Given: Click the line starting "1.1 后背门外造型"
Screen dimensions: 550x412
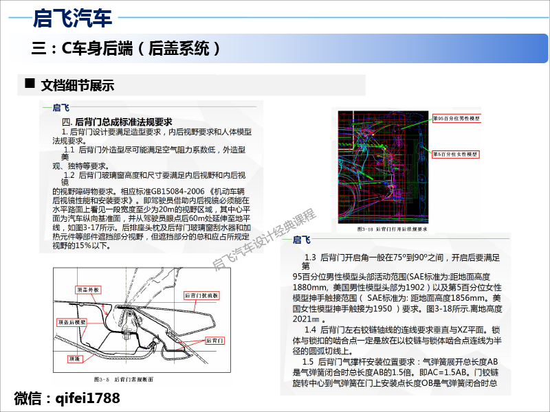Looking at the screenshot, I should click(x=155, y=150).
